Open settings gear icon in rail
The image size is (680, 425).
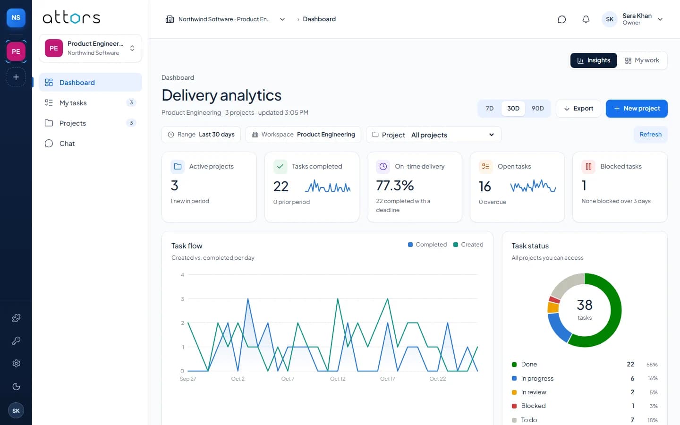16,363
